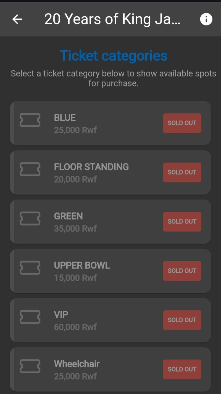Choose the GREEN 35,000 Rwf category label

click(x=75, y=222)
